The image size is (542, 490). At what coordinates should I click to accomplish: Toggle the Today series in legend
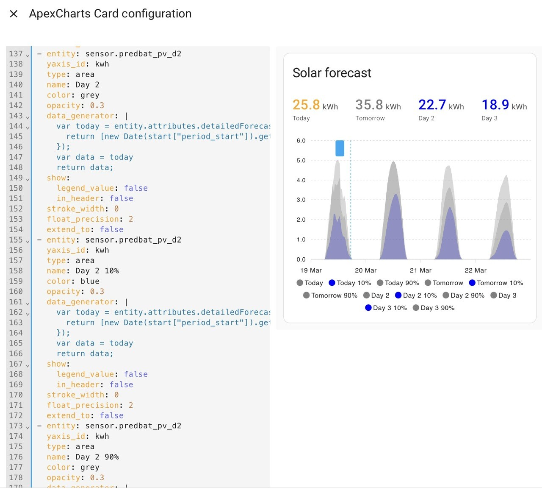[x=310, y=283]
